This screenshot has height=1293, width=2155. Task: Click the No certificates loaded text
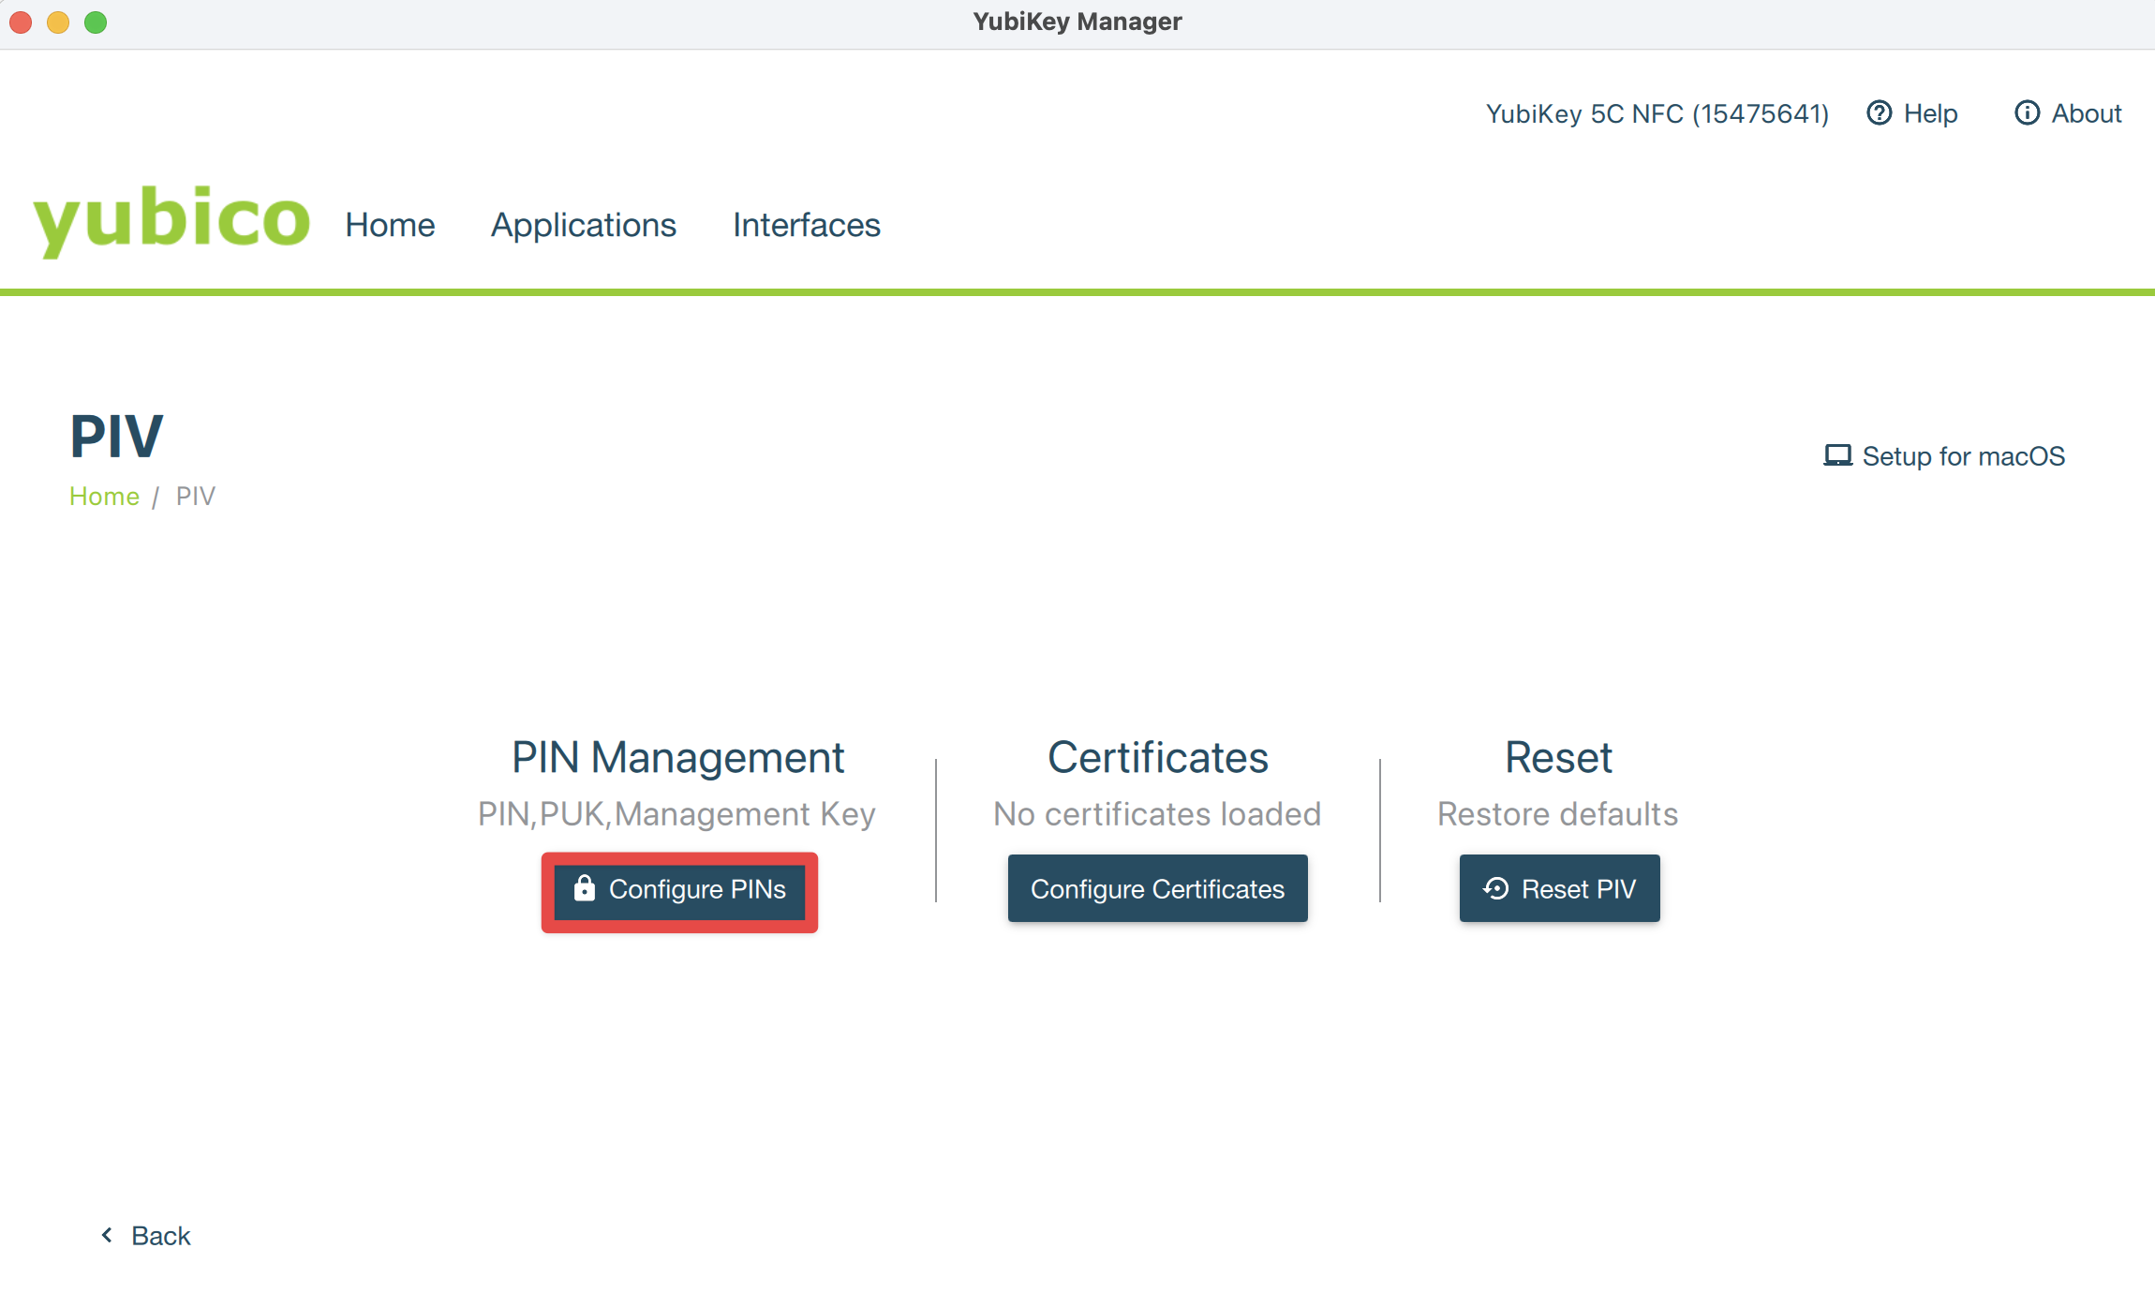point(1157,814)
